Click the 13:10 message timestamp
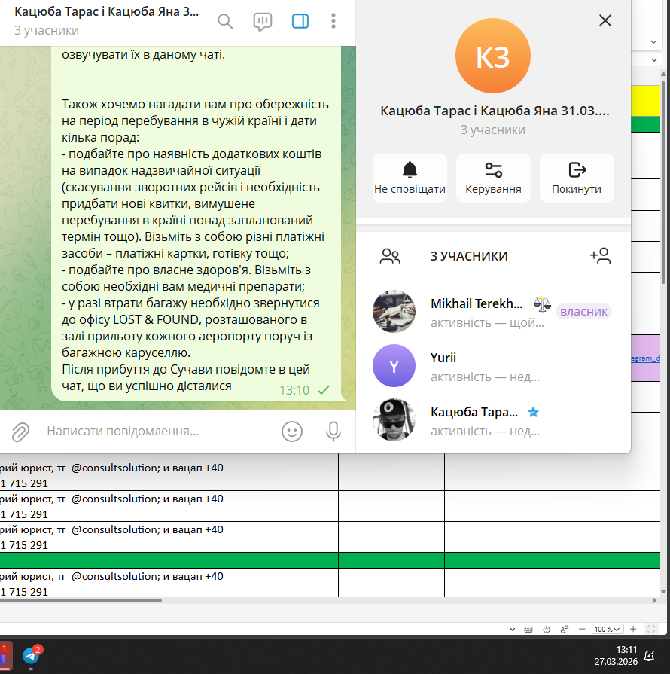Viewport: 670px width, 674px height. (294, 390)
